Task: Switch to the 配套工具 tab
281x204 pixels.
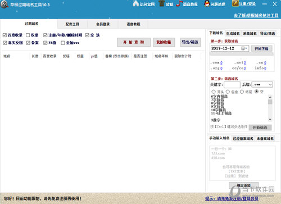Action: point(72,24)
